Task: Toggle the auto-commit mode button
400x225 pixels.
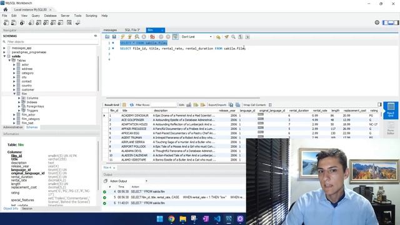Action: click(175, 37)
